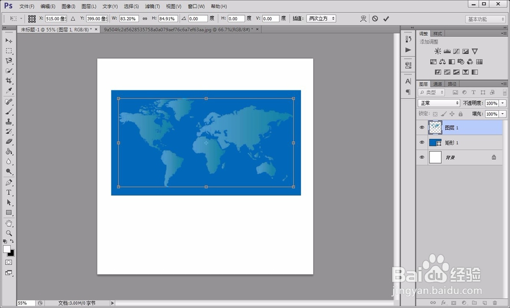
Task: Toggle lock all for layer
Action: pos(461,114)
